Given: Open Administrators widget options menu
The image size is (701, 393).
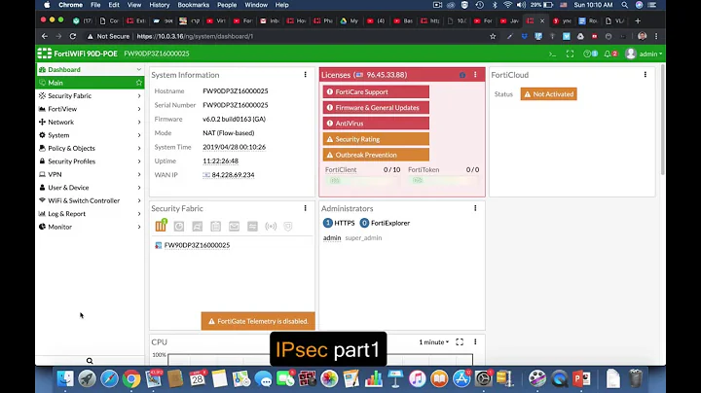Looking at the screenshot, I should 475,208.
